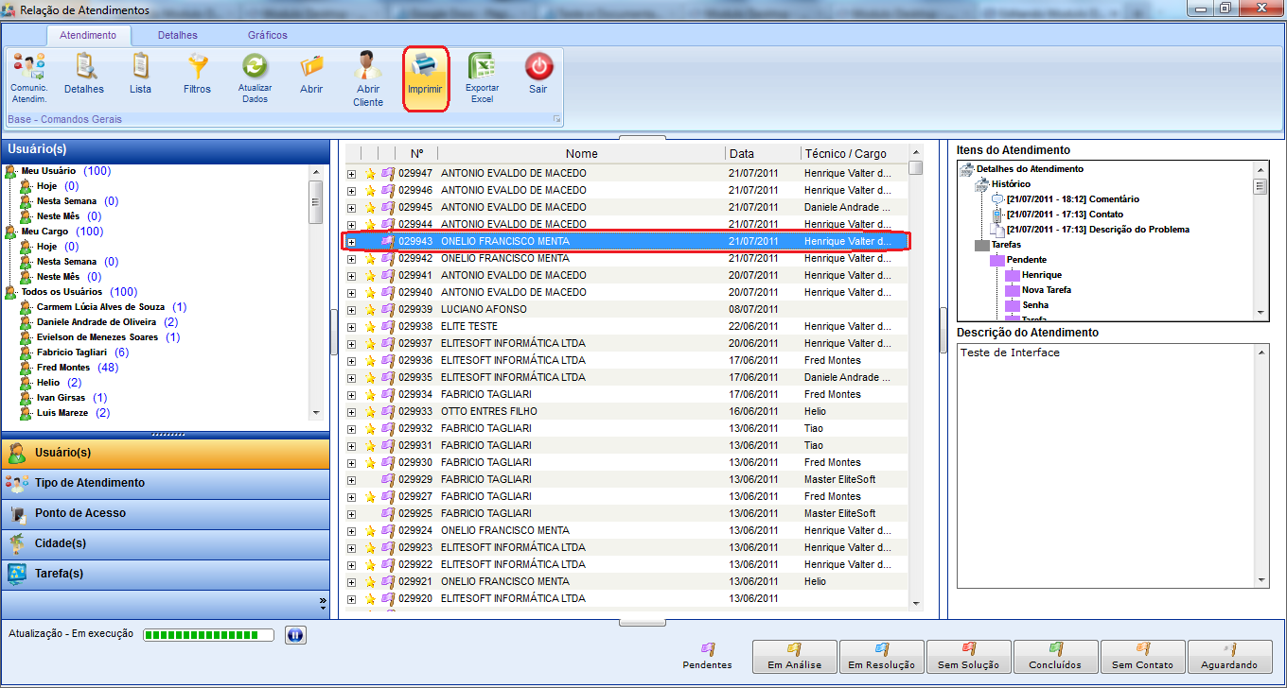The image size is (1287, 688).
Task: Toggle the Em Análise status filter
Action: coord(794,656)
